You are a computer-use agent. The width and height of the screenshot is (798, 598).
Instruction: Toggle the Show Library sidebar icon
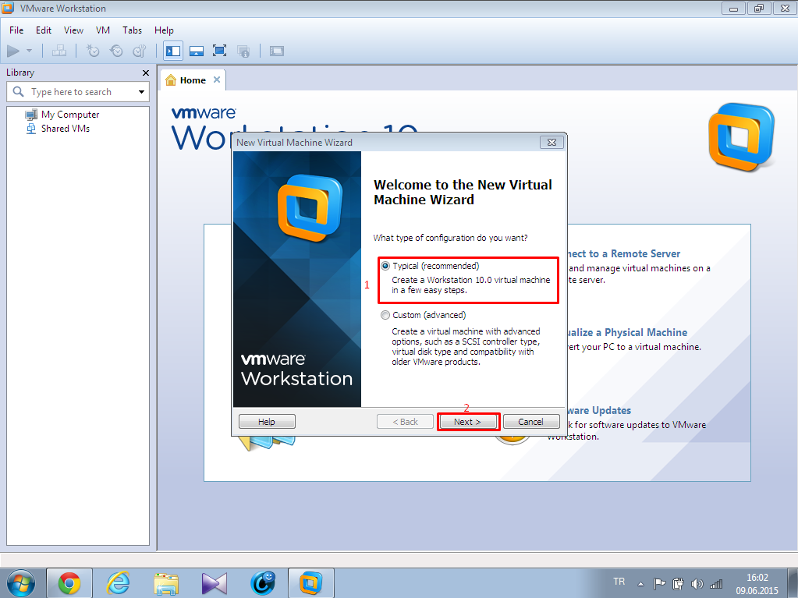pos(173,51)
